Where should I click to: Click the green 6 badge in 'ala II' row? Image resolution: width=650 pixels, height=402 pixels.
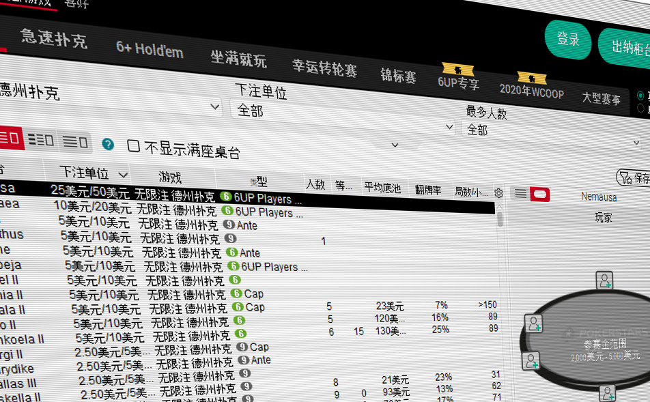click(238, 306)
